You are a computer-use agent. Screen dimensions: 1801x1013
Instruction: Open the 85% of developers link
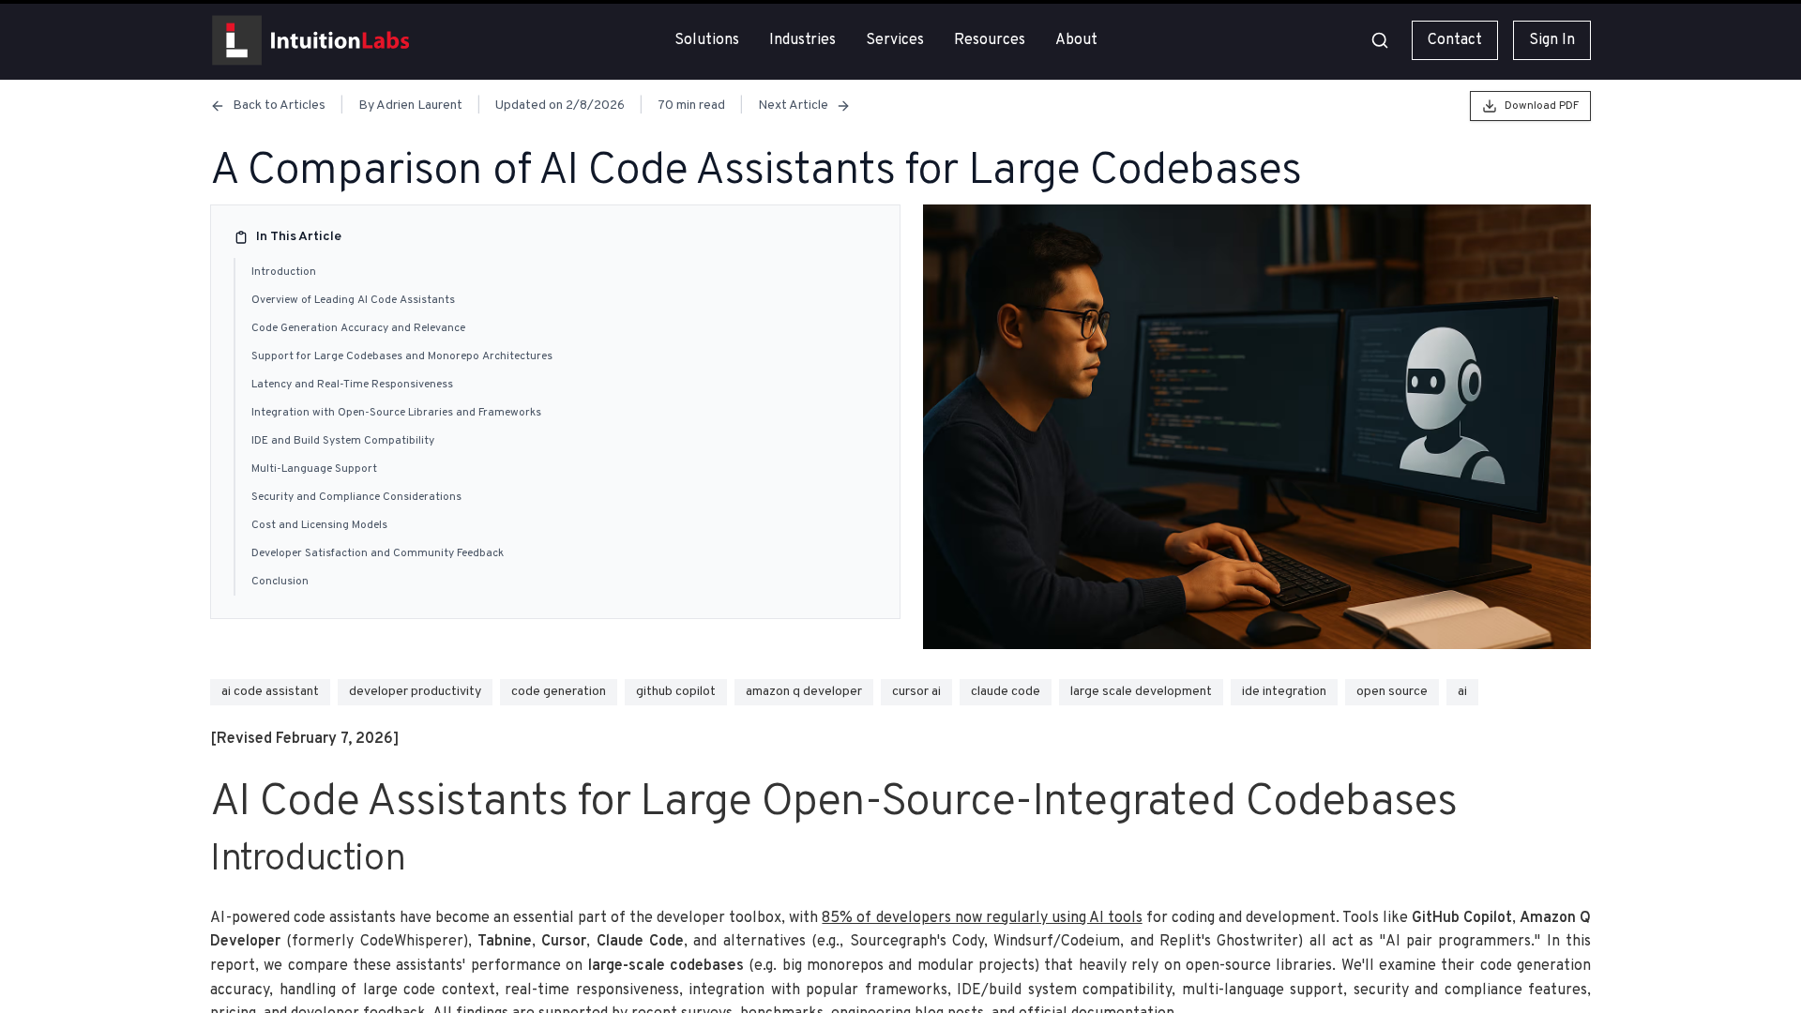pos(981,917)
